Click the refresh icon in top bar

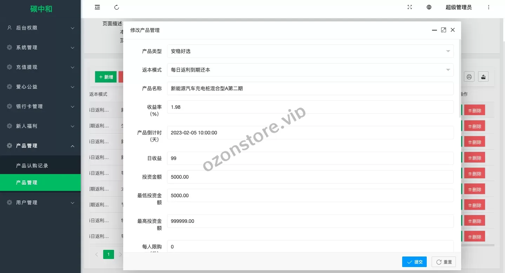point(117,7)
